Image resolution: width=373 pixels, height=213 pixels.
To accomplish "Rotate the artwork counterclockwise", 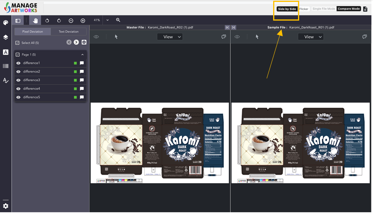I will coord(47,21).
